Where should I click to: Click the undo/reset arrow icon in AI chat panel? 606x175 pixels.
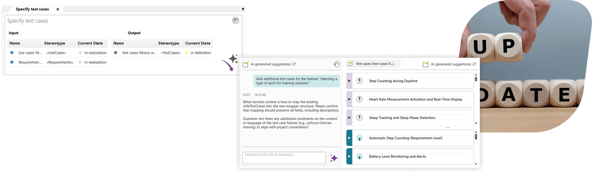pyautogui.click(x=337, y=64)
